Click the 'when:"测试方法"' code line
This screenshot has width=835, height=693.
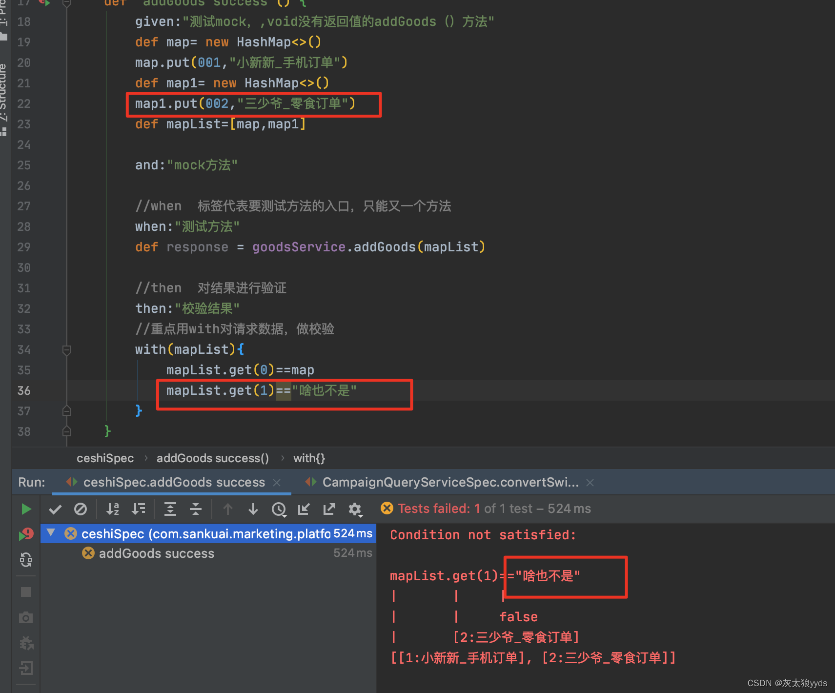click(187, 226)
